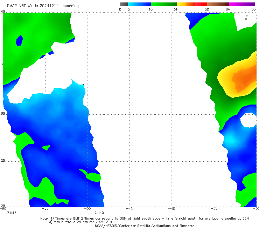This screenshot has height=228, width=259.
Task: Click the color bar label "5"
Action: (x=129, y=9)
